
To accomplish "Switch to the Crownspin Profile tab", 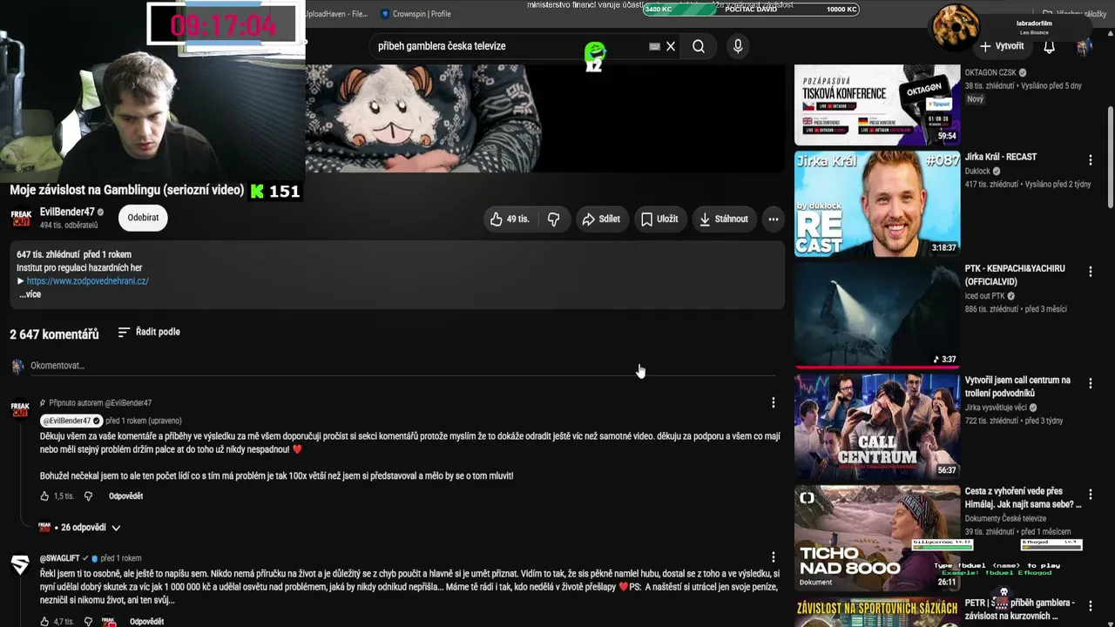I will tap(416, 14).
